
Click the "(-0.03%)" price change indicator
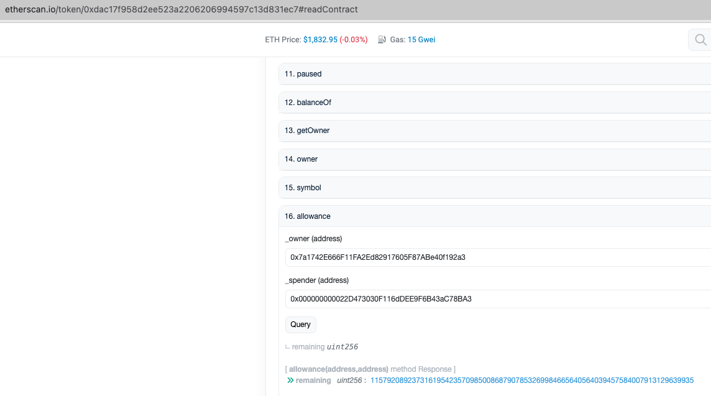click(x=353, y=39)
